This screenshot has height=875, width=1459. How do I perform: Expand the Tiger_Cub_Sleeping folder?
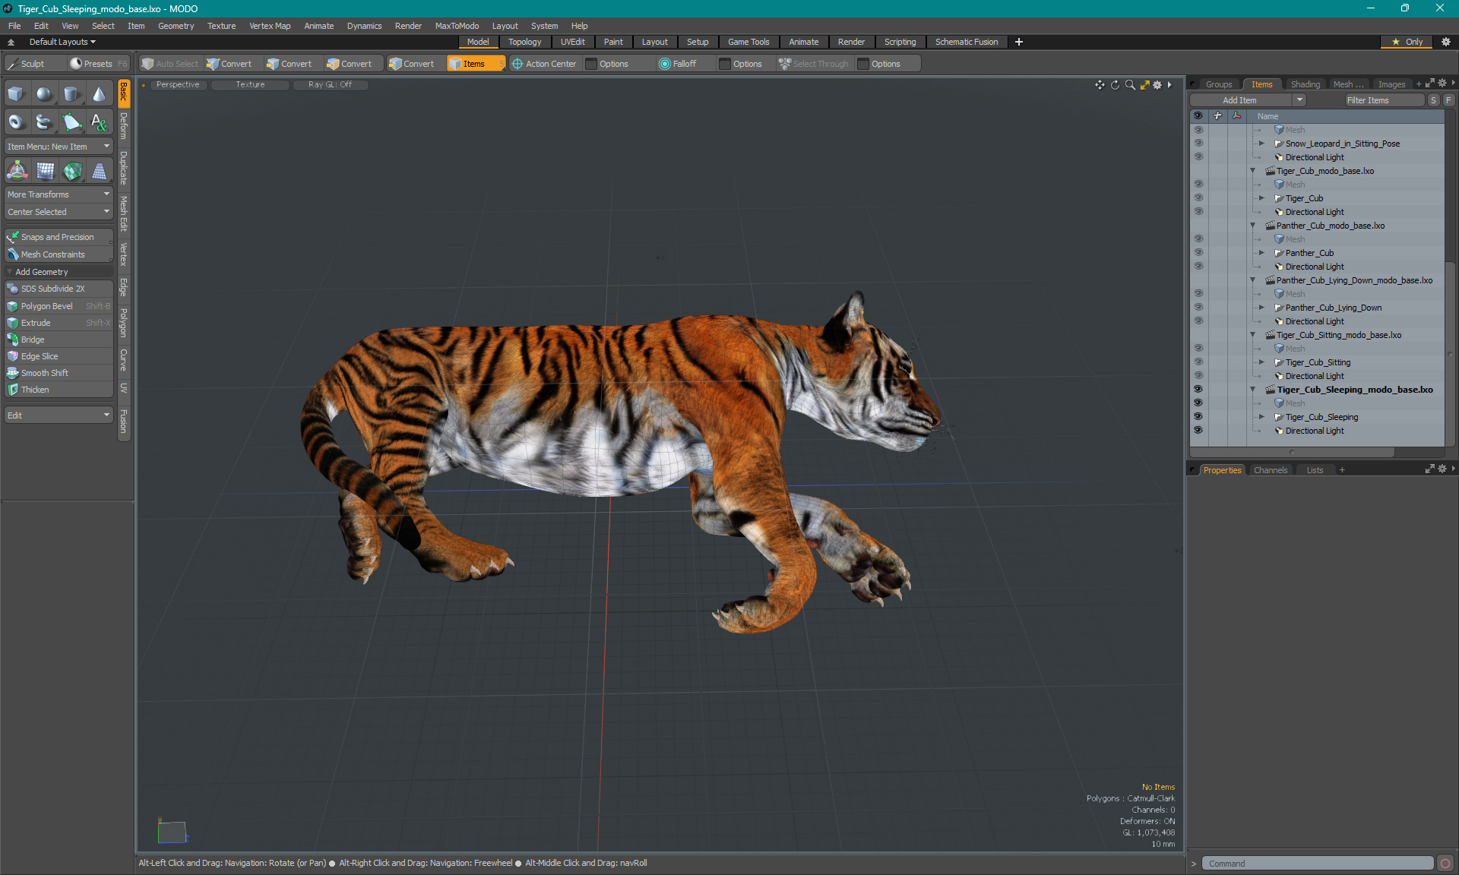click(1262, 417)
